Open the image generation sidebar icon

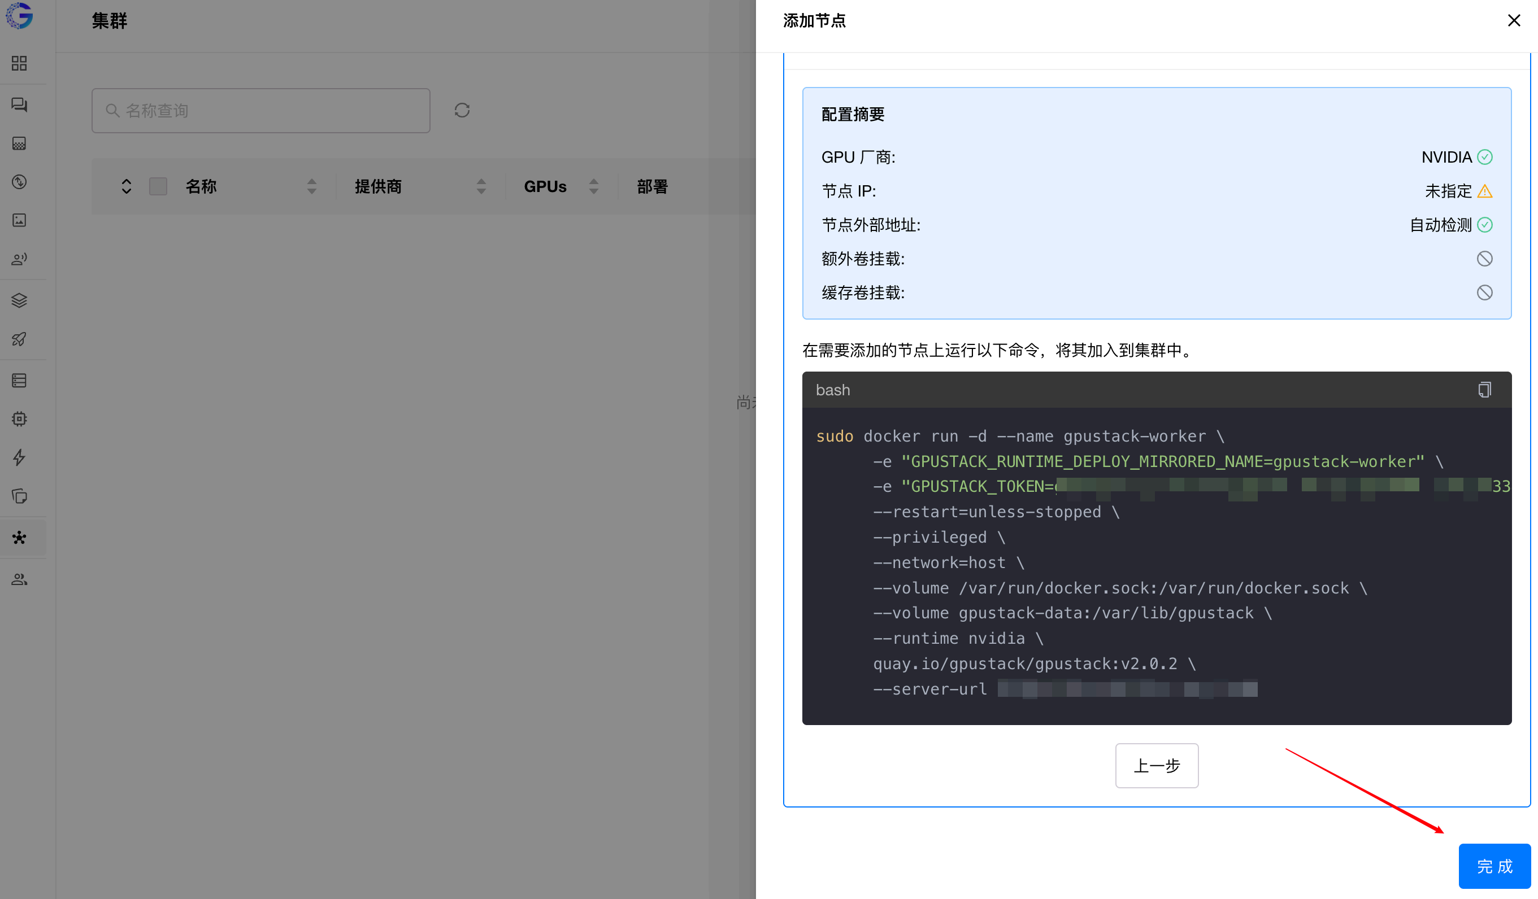(20, 220)
